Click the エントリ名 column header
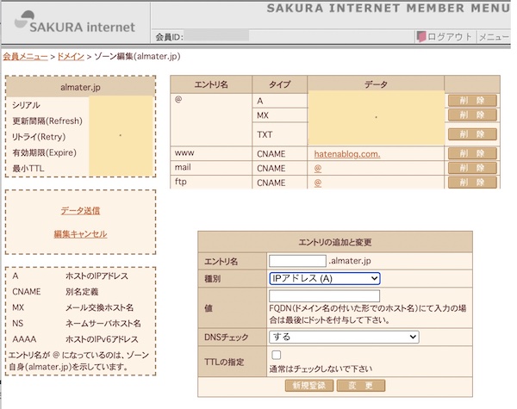 211,84
